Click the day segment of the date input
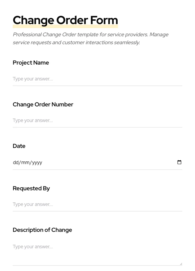The image size is (195, 271). point(15,162)
